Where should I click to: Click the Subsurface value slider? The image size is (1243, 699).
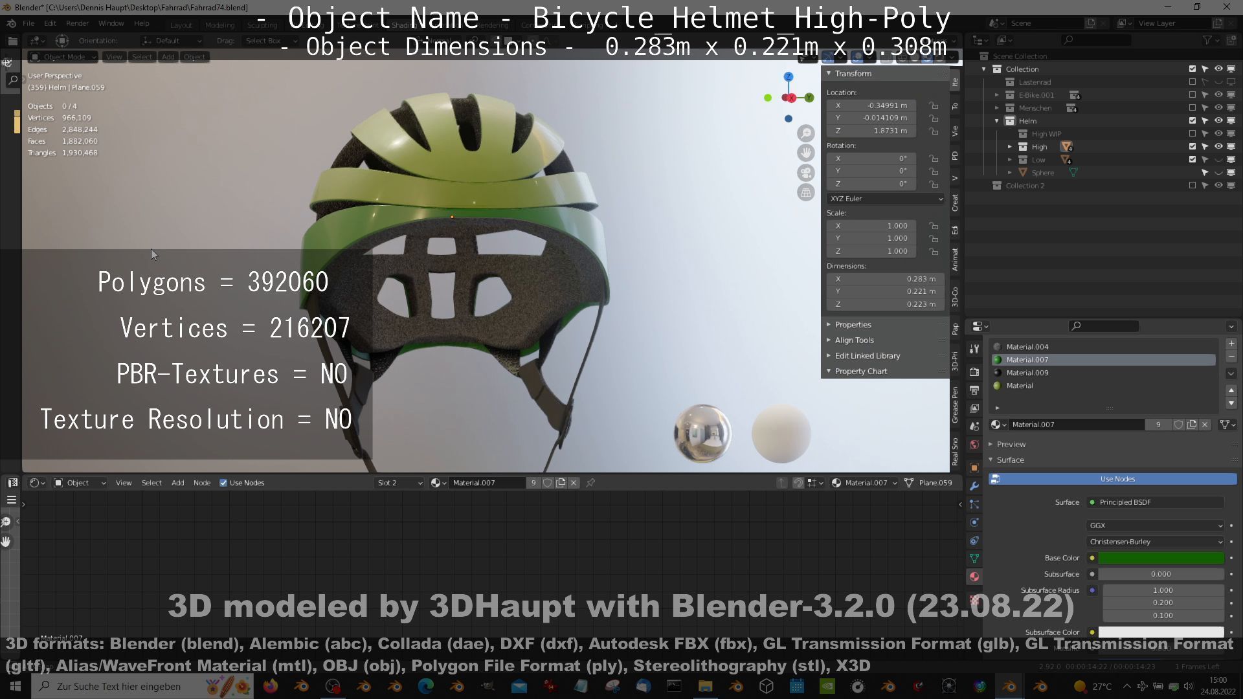click(x=1161, y=574)
